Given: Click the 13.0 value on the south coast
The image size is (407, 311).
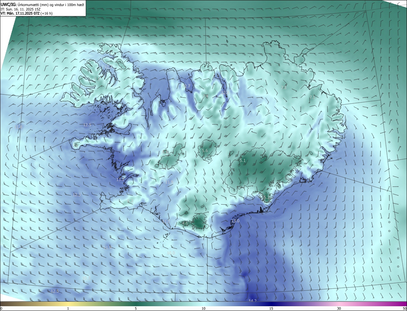Looking at the screenshot, I should pos(235,221).
